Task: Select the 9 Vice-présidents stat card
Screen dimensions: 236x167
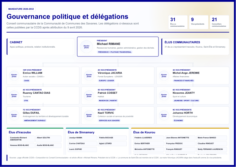Action: pyautogui.click(x=199, y=22)
